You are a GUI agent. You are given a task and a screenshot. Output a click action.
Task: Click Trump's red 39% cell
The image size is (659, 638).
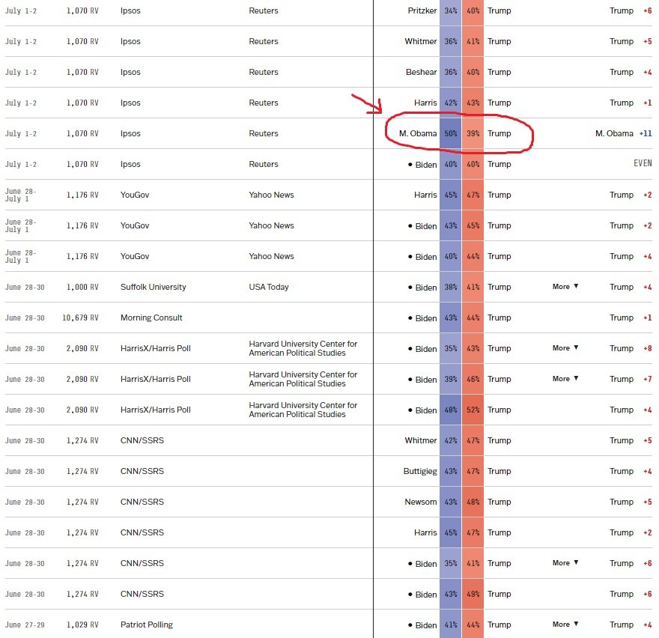point(473,133)
